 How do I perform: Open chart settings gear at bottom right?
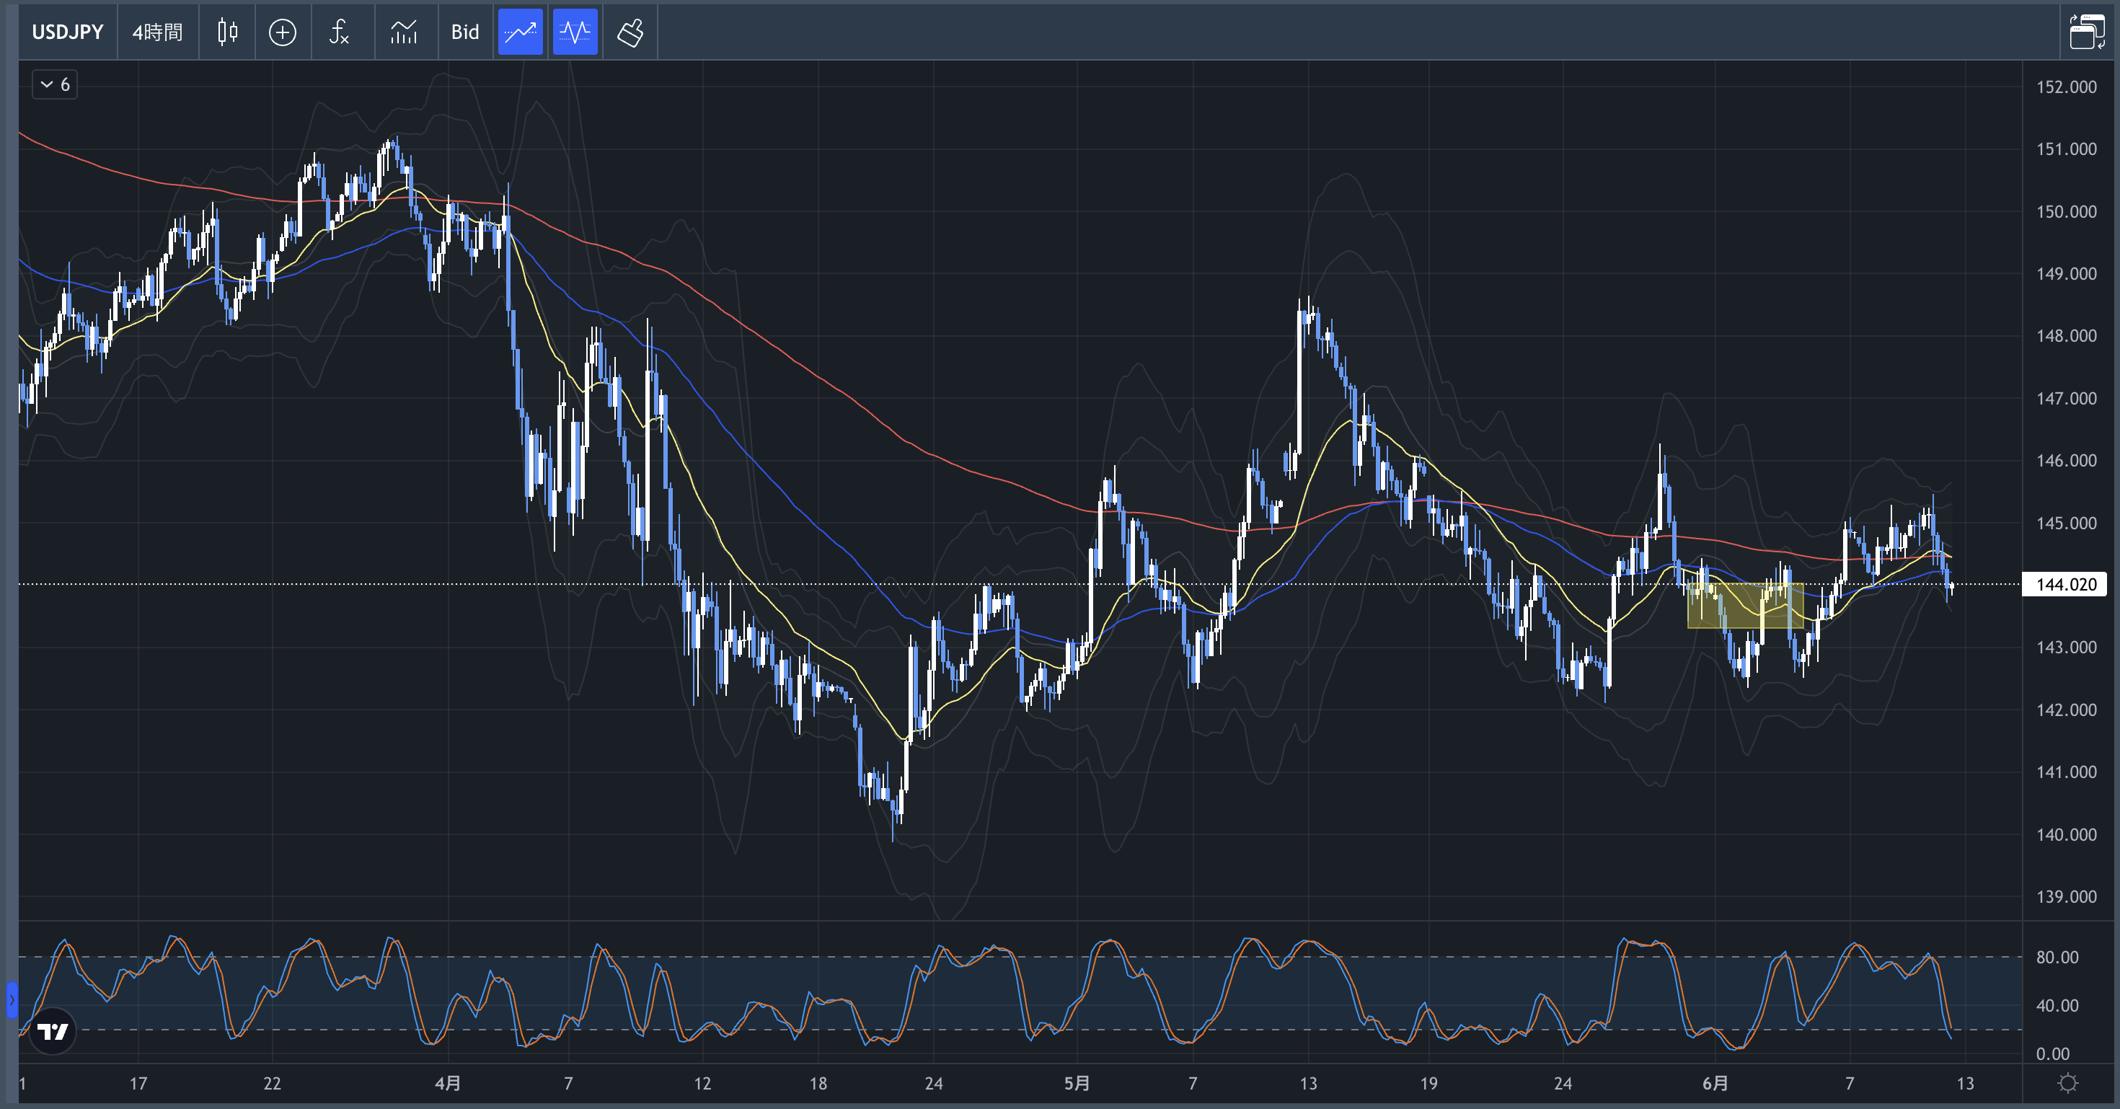[x=2067, y=1082]
